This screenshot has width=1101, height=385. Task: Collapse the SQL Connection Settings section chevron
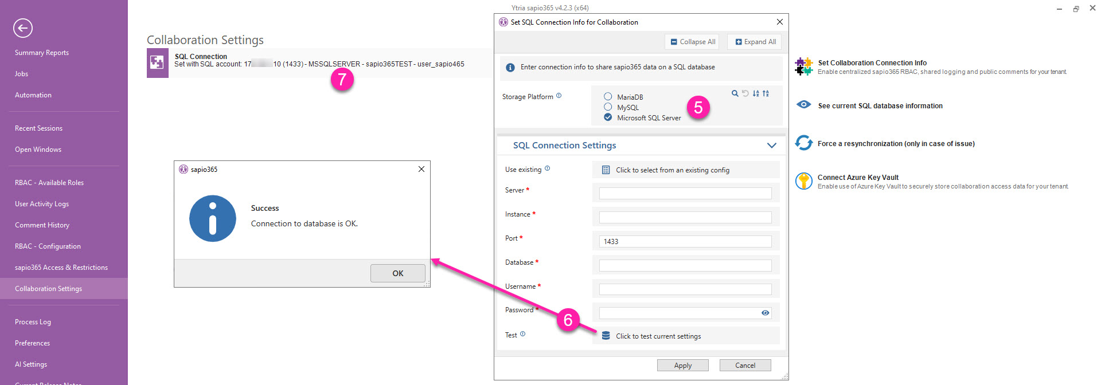(772, 146)
